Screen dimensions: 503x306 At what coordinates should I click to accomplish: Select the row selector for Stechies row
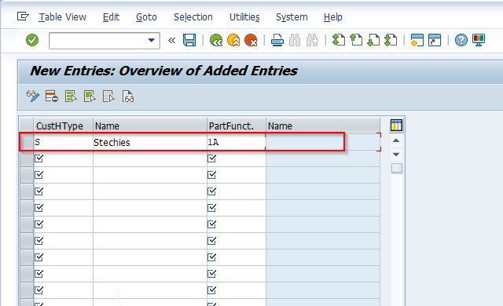coord(27,142)
